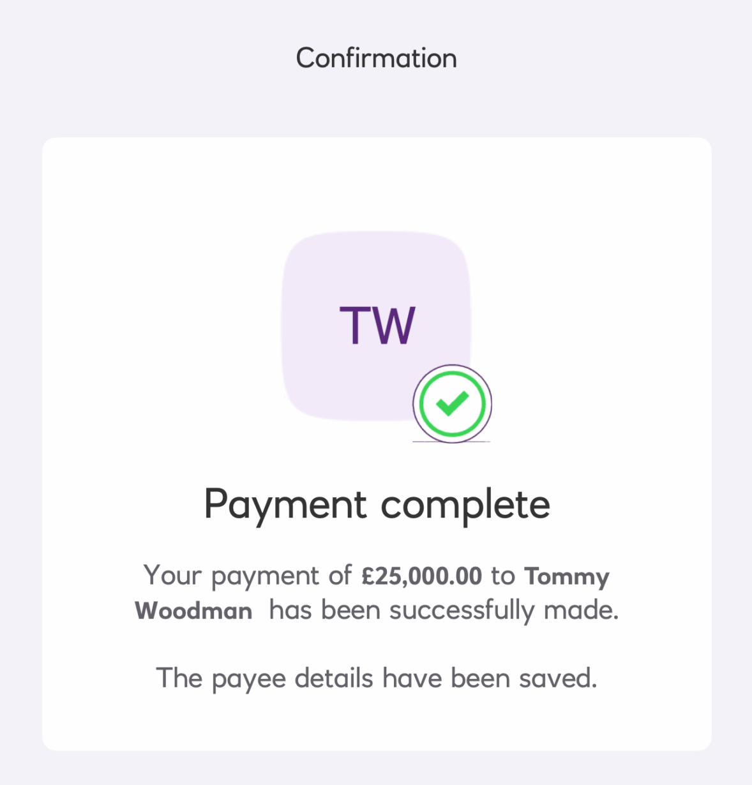Viewport: 752px width, 785px height.
Task: Click 'has been successfully made' text
Action: 444,611
